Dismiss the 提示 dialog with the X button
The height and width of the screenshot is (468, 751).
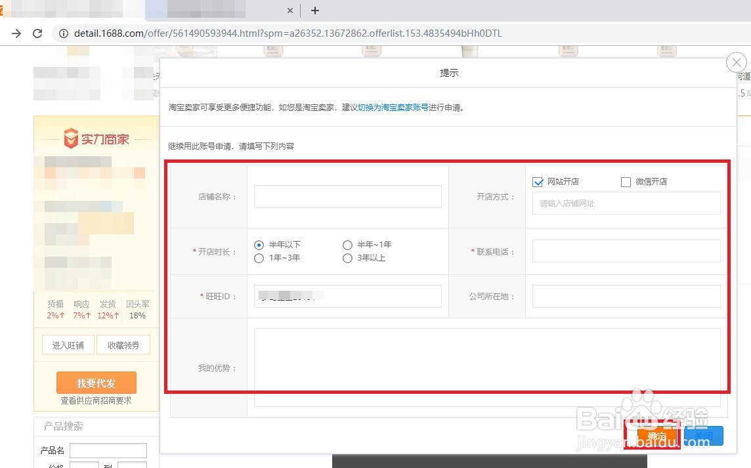click(736, 62)
